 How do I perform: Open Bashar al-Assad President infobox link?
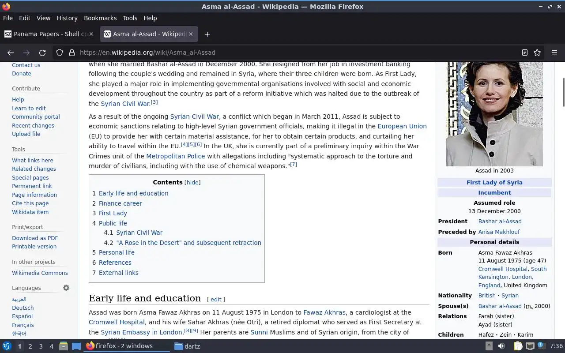click(x=500, y=222)
